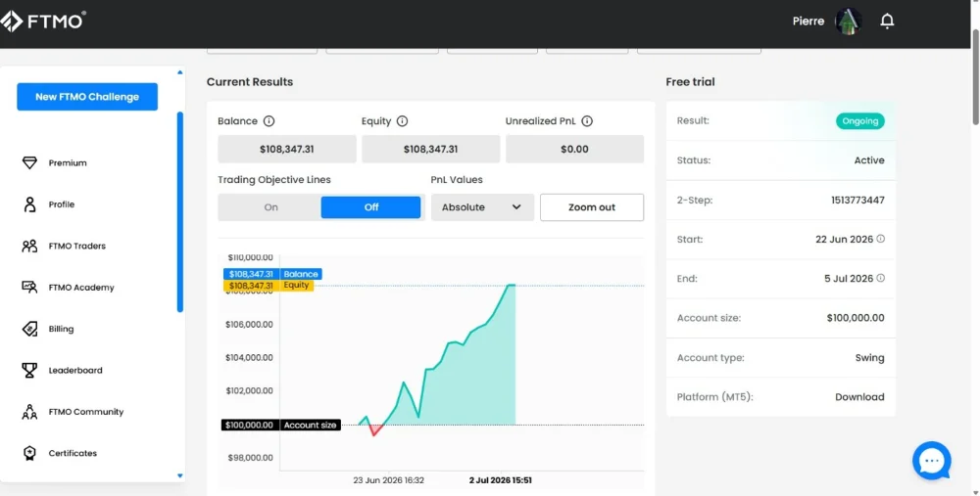Click the Account size chart label
This screenshot has width=980, height=496.
click(281, 425)
